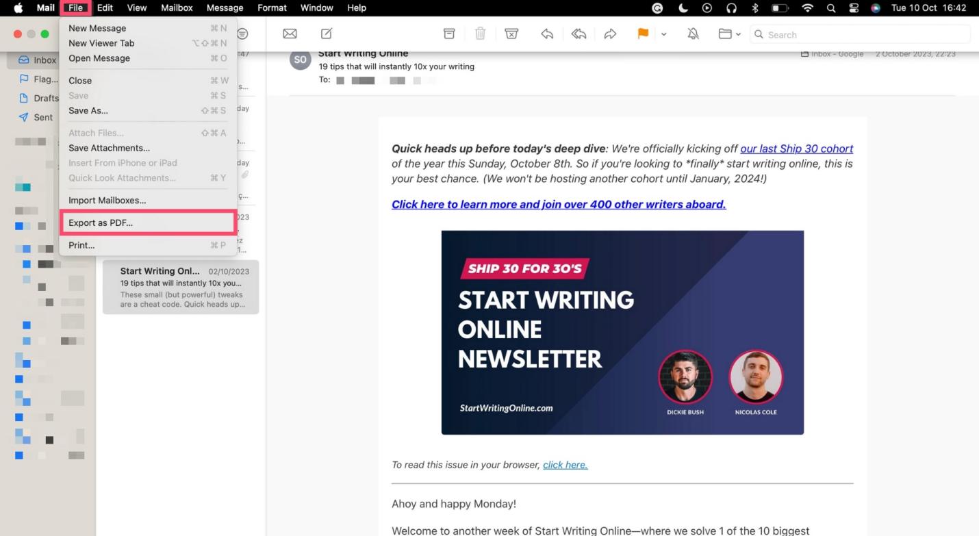Choose New Message from File menu
Viewport: 979px width, 536px height.
pos(148,28)
